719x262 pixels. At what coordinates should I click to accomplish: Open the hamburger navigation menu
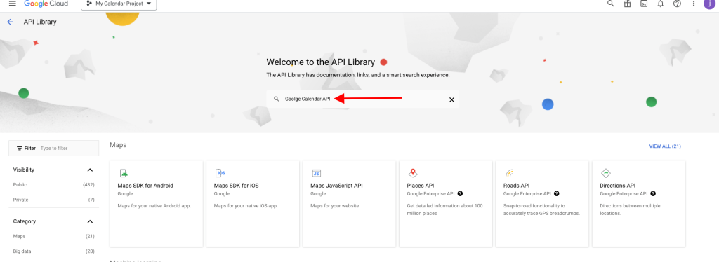tap(13, 4)
